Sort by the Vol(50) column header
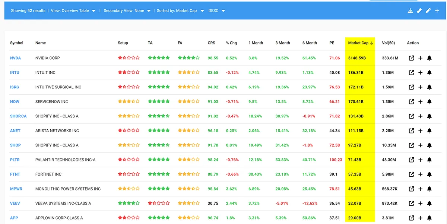The image size is (447, 224). click(389, 43)
